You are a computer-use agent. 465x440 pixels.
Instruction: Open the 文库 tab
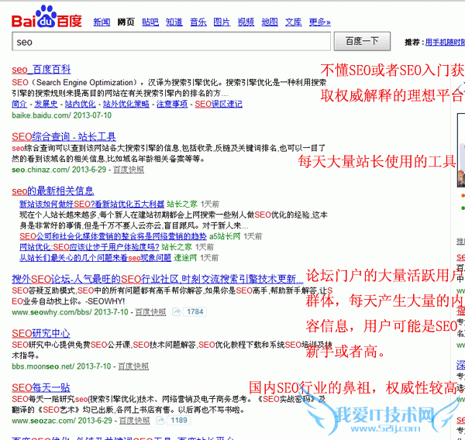pos(294,22)
